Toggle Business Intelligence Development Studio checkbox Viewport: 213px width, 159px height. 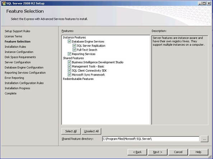pyautogui.click(x=69, y=62)
